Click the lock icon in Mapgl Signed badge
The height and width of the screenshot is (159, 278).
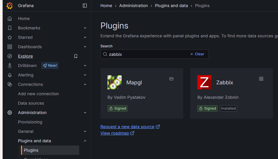point(111,108)
